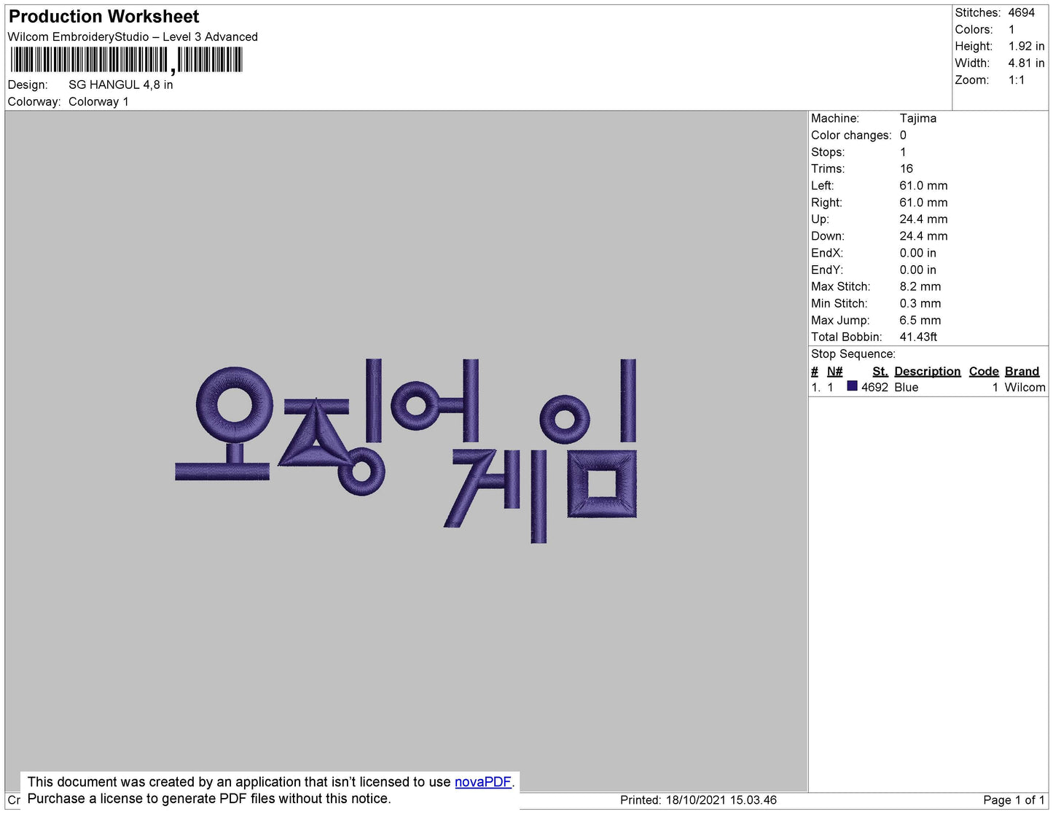Click the Production Worksheet title

(103, 17)
